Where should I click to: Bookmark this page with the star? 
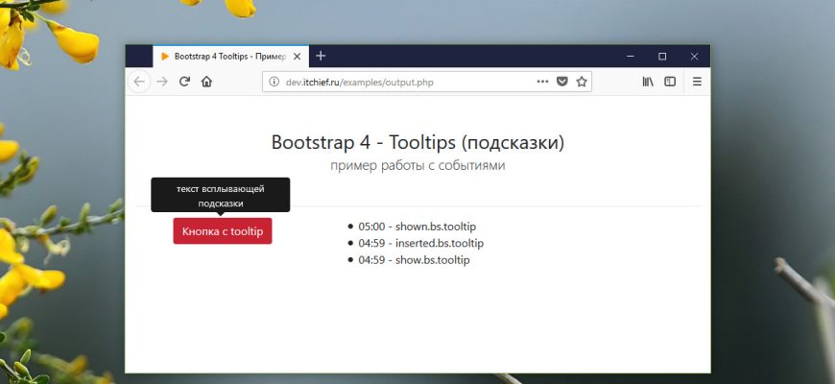click(581, 82)
